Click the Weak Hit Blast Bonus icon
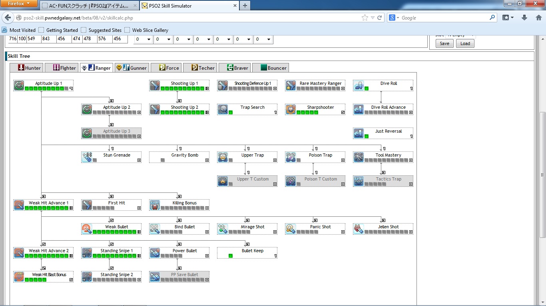 coord(19,277)
